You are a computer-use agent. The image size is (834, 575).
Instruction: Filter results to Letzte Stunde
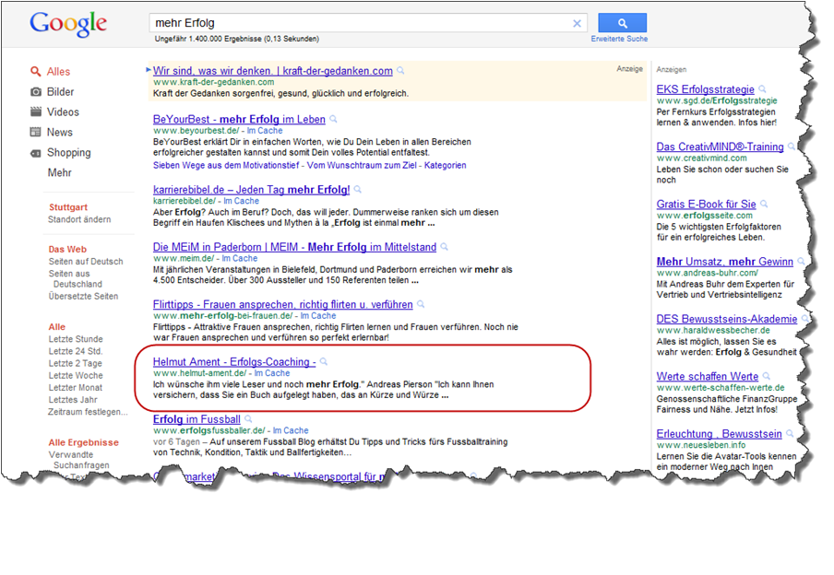(x=76, y=339)
